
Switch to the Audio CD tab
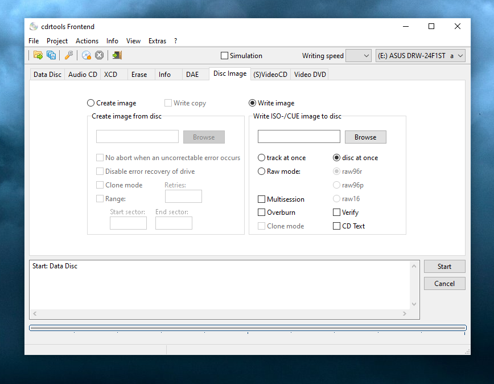pyautogui.click(x=83, y=75)
